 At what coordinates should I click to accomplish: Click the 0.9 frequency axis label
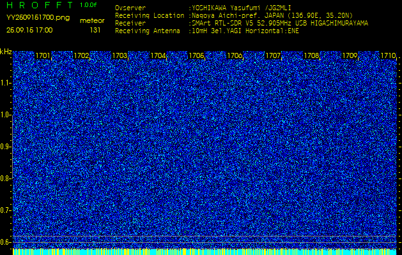(5, 147)
